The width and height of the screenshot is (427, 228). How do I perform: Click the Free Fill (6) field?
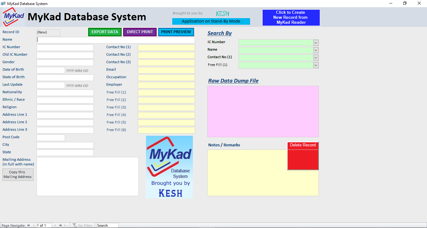pyautogui.click(x=166, y=130)
